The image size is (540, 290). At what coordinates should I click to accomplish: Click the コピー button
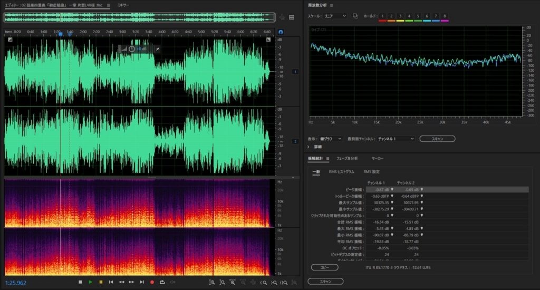tap(324, 267)
